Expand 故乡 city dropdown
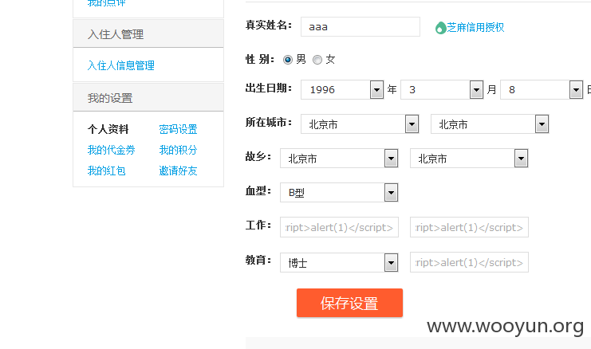 pyautogui.click(x=469, y=158)
